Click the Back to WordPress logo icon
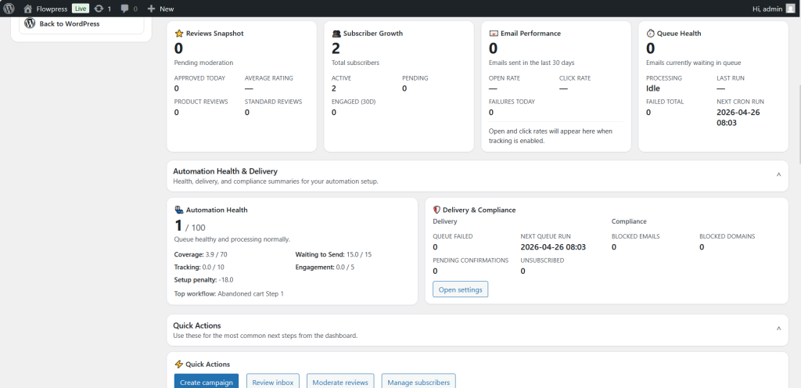This screenshot has height=388, width=801. tap(31, 23)
